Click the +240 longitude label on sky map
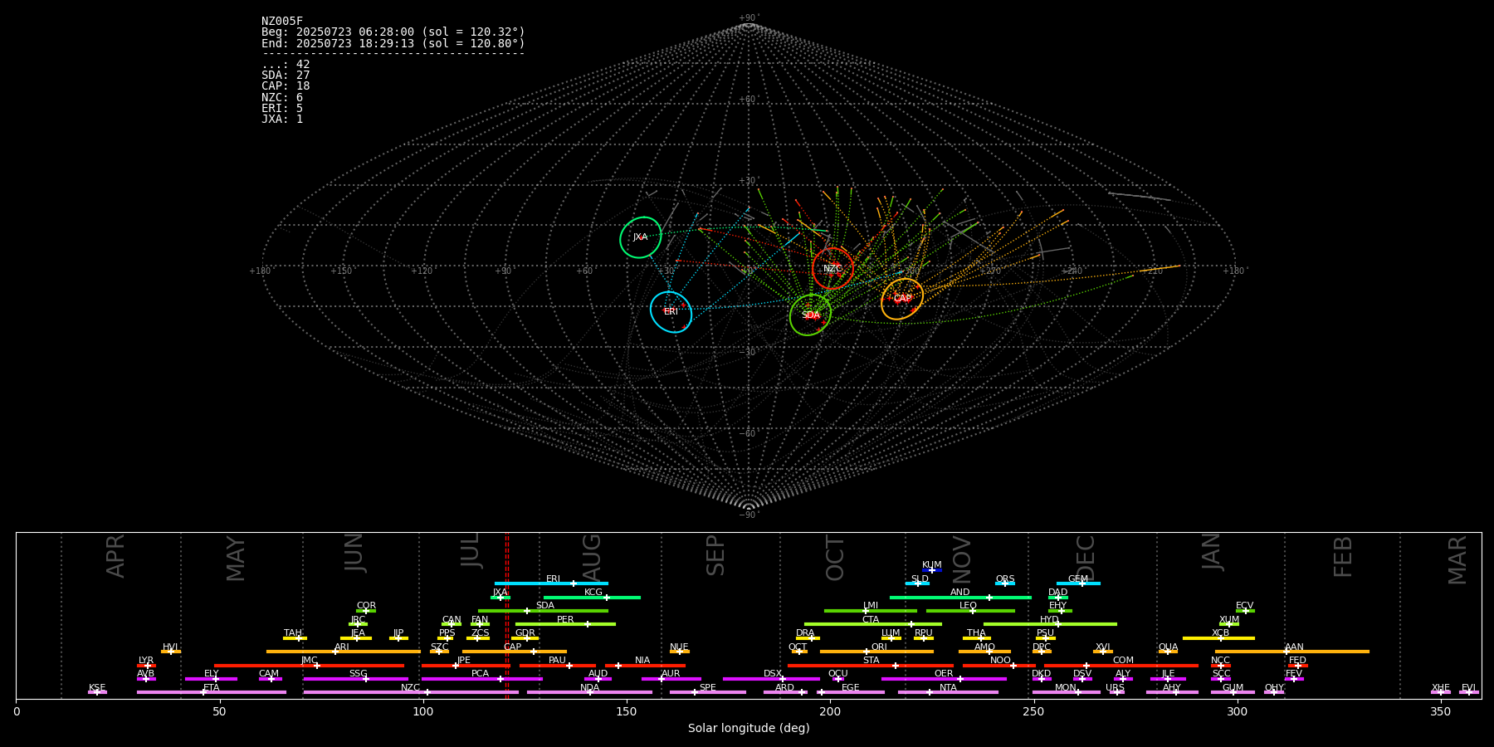This screenshot has height=747, width=1494. click(x=1072, y=271)
